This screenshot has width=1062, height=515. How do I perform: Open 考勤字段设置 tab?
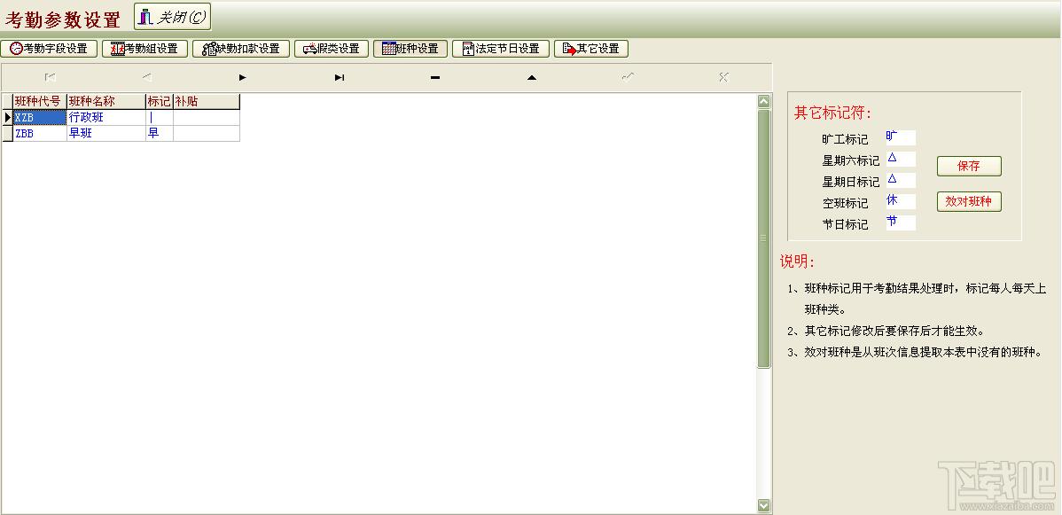(x=49, y=49)
